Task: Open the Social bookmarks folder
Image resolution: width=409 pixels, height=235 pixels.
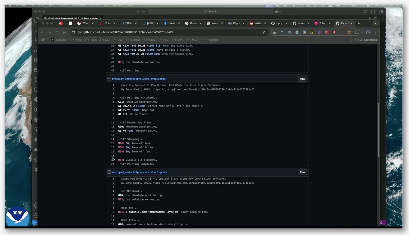Action: pyautogui.click(x=150, y=40)
